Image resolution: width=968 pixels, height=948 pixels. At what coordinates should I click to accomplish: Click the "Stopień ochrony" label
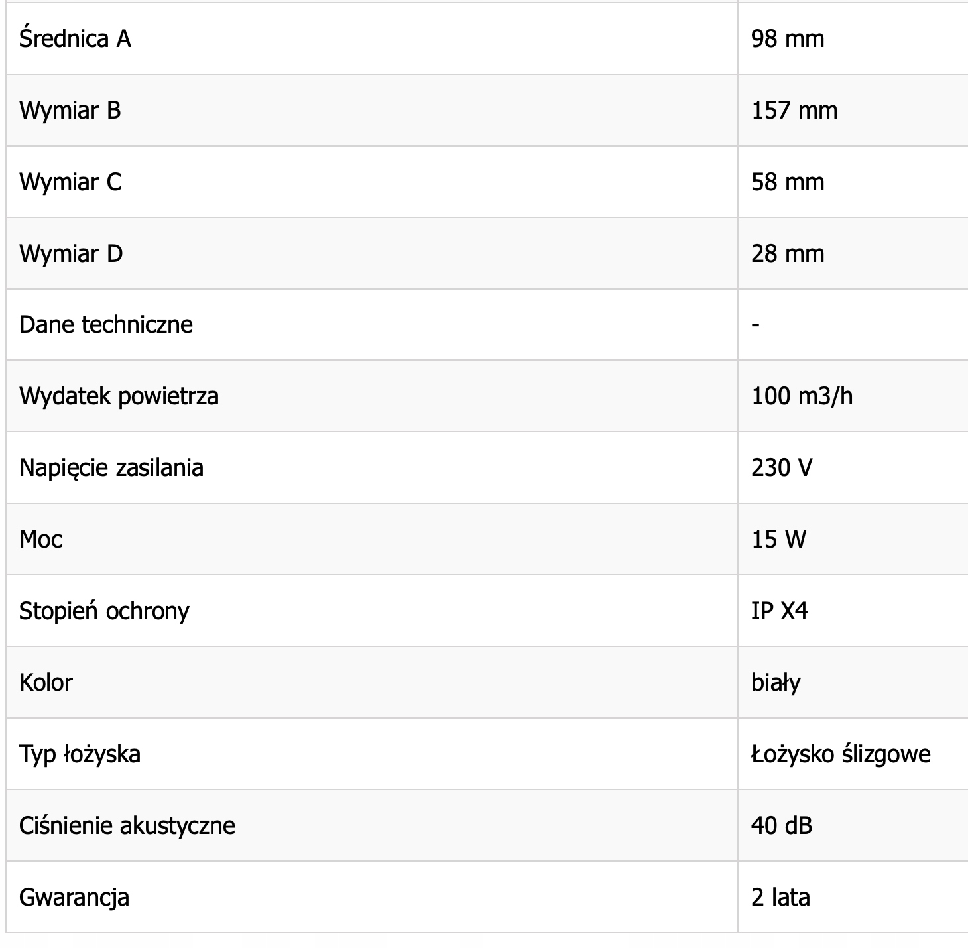pos(104,611)
